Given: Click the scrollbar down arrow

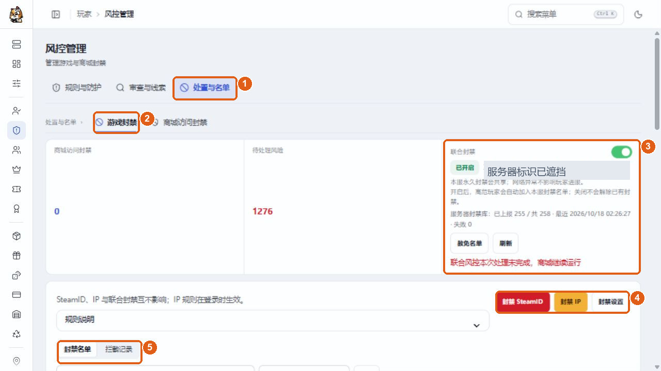Looking at the screenshot, I should [657, 367].
